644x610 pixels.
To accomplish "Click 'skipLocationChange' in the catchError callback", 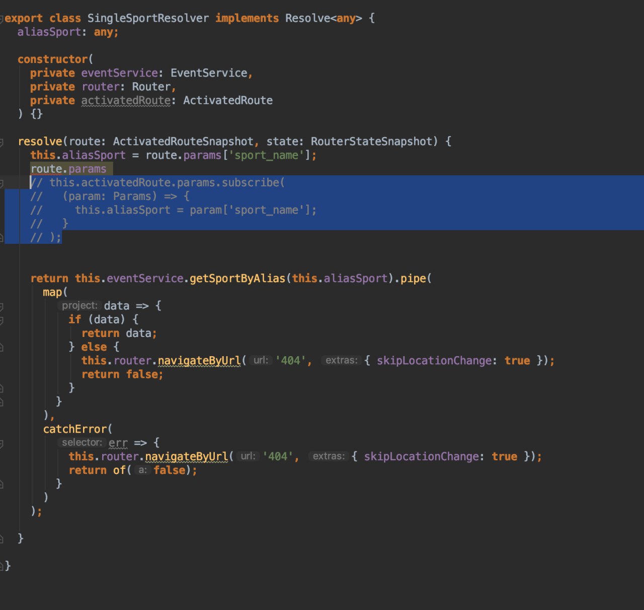I will [422, 456].
